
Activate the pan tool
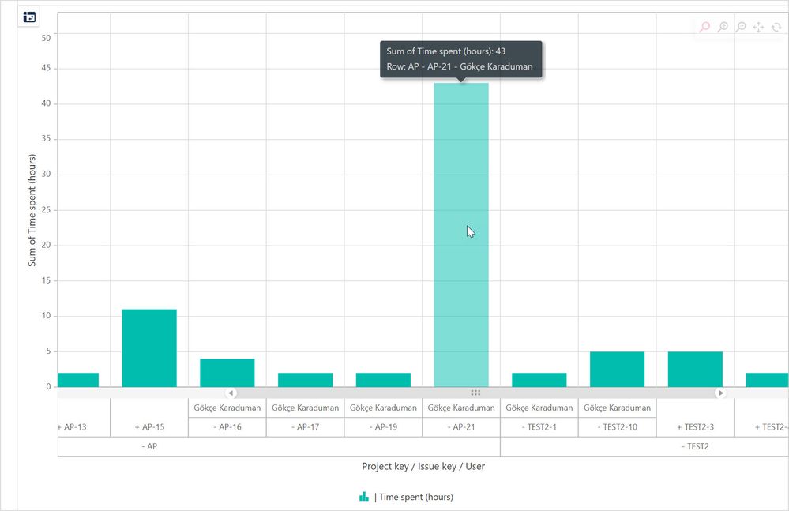click(x=759, y=26)
